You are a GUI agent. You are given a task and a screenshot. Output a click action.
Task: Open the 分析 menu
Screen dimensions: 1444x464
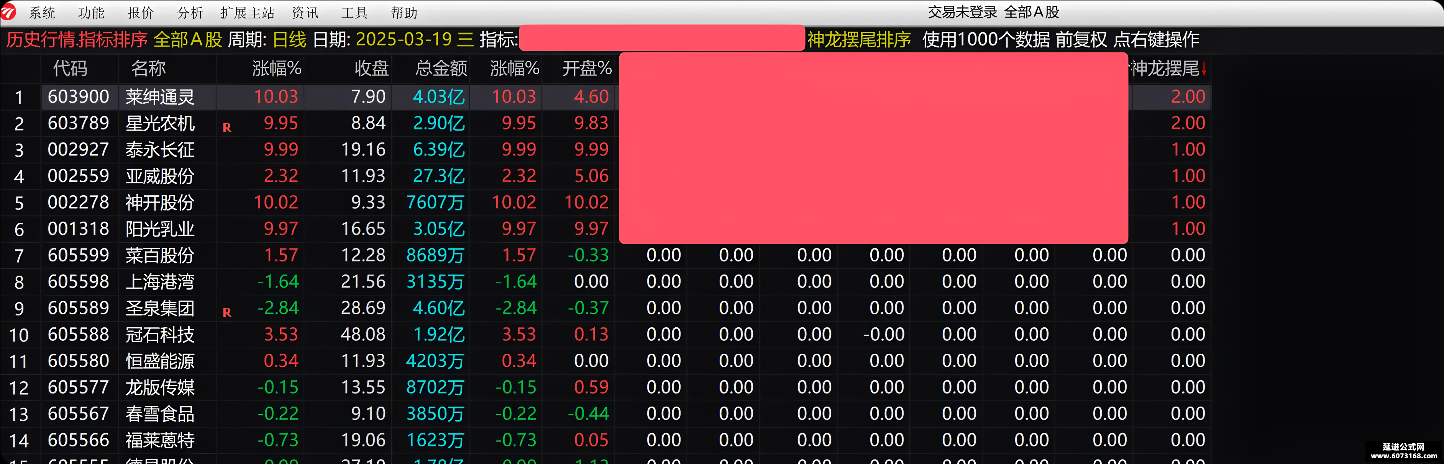click(x=190, y=12)
